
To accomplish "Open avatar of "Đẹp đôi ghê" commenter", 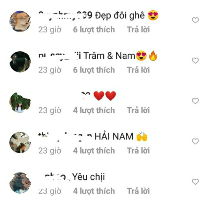I will 20,21.
